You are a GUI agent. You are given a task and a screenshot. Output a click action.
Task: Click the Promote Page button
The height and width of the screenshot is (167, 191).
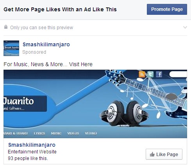click(167, 9)
